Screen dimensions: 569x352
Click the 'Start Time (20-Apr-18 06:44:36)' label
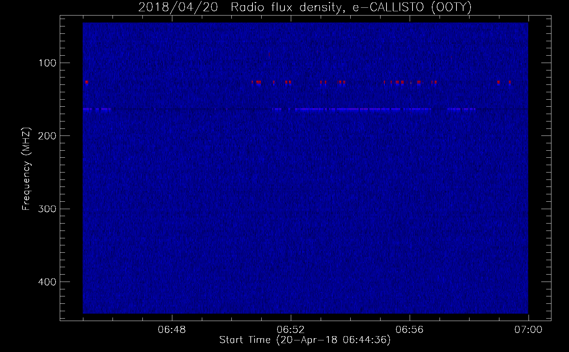point(305,340)
